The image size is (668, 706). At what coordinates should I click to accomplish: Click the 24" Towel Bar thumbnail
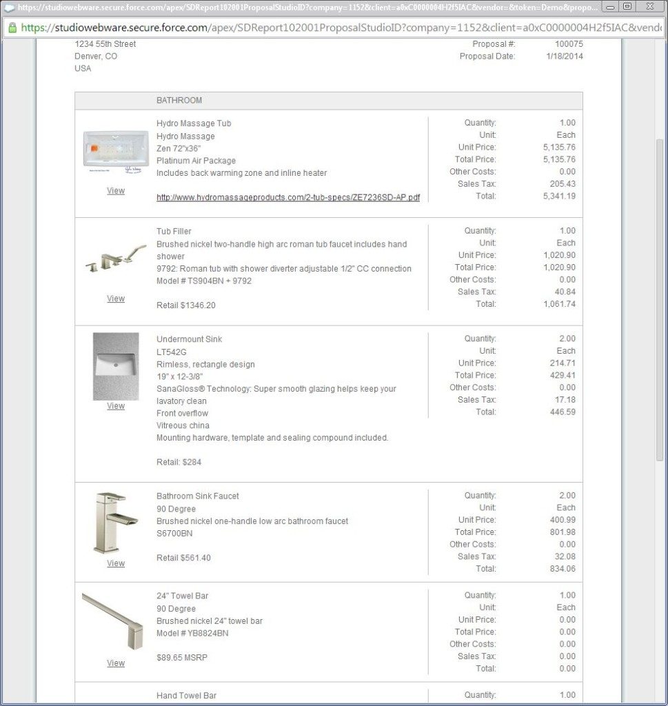(112, 622)
